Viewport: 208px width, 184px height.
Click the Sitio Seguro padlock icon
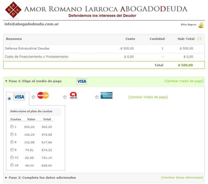click(x=201, y=25)
